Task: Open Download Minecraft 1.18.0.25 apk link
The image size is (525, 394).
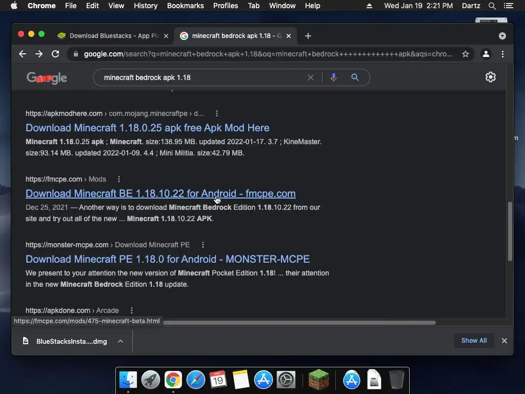Action: 147,128
